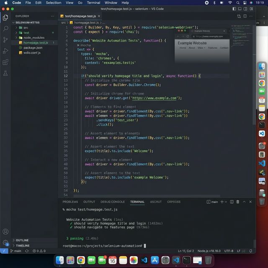Image resolution: width=268 pixels, height=268 pixels.
Task: Close the test/homepage.test.js editor tab
Action: [x=99, y=16]
